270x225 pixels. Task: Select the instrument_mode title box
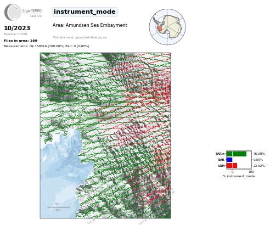pos(85,12)
